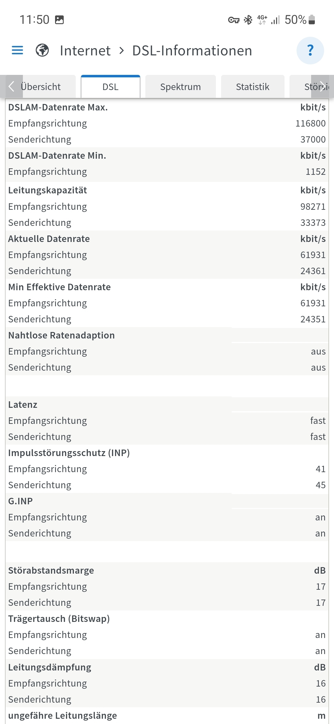Tap the DSL-Informationen page title
The width and height of the screenshot is (334, 724).
tap(192, 51)
